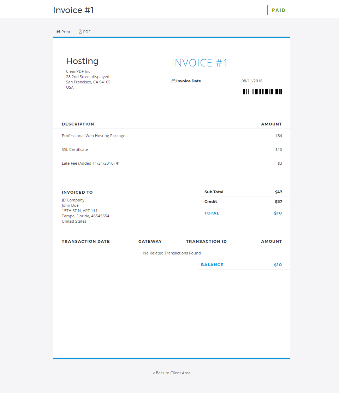Click the Invoice Date label
Image resolution: width=339 pixels, height=393 pixels.
coord(189,81)
